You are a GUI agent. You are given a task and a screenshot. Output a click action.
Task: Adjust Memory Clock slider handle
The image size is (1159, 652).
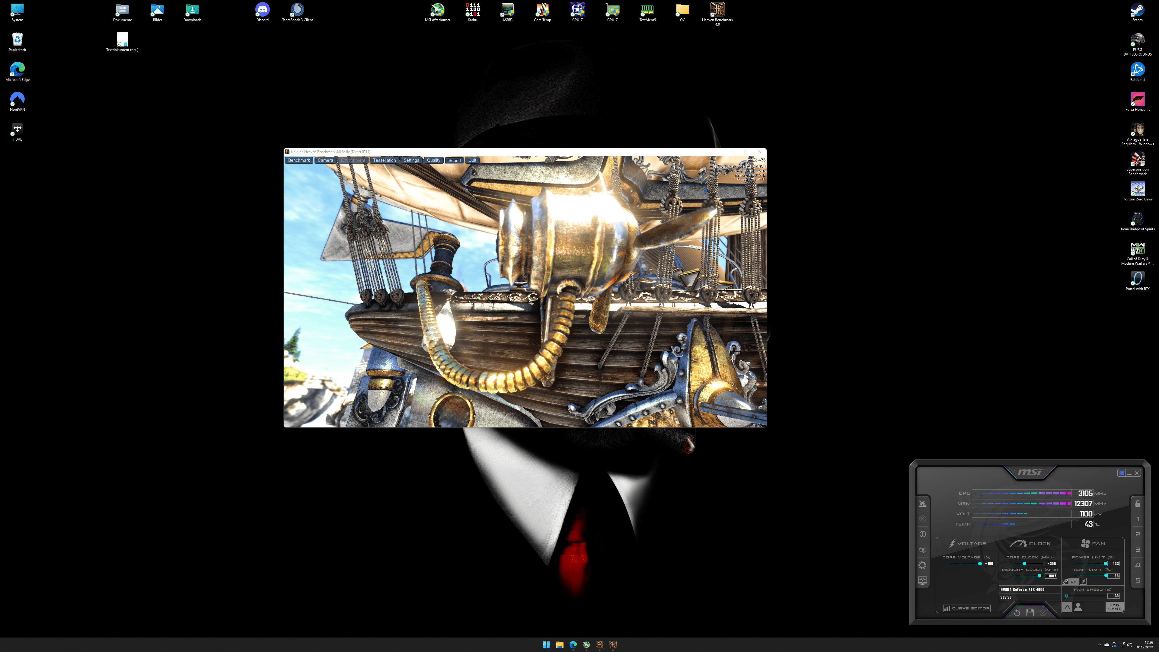1039,576
